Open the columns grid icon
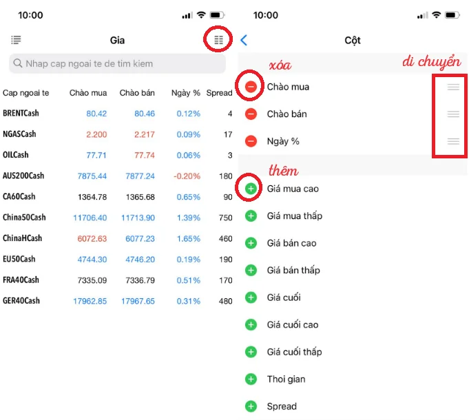Viewport: 469px width, 420px height. [x=218, y=40]
